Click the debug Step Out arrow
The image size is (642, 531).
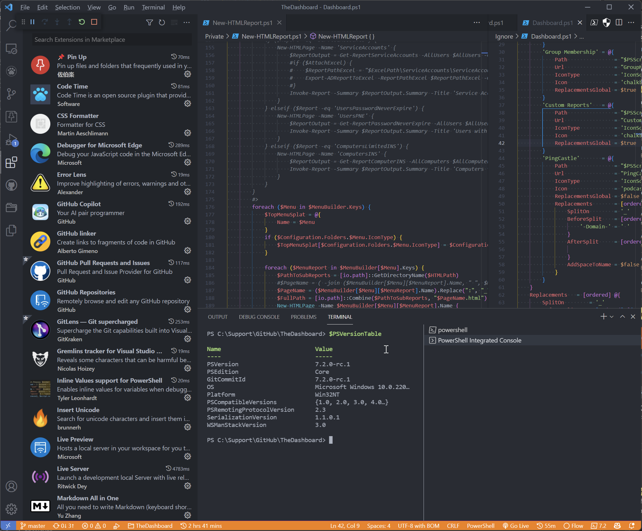69,22
